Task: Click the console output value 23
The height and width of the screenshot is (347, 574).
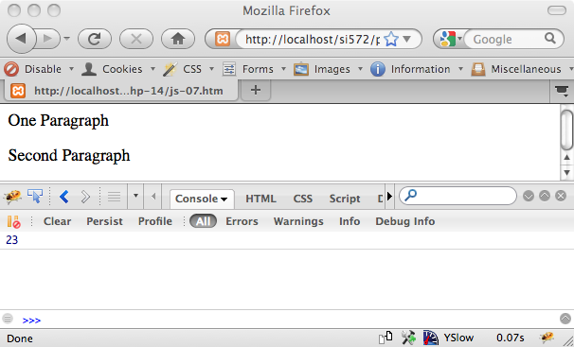Action: (11, 240)
